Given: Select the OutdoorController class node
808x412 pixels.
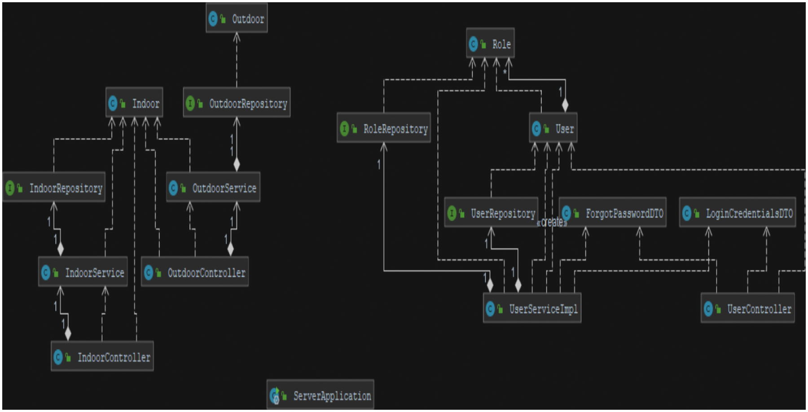Looking at the screenshot, I should click(x=195, y=273).
